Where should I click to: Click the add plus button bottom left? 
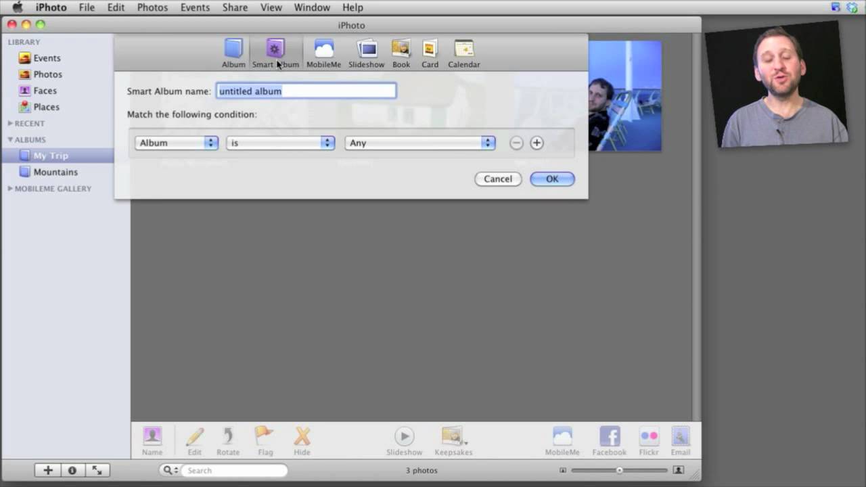(x=47, y=470)
